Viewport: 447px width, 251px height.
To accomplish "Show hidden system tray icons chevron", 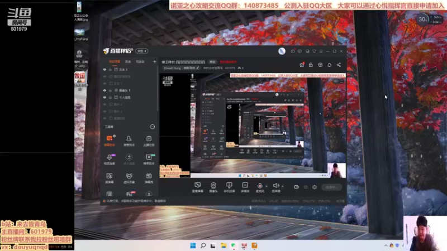I will coord(386,245).
